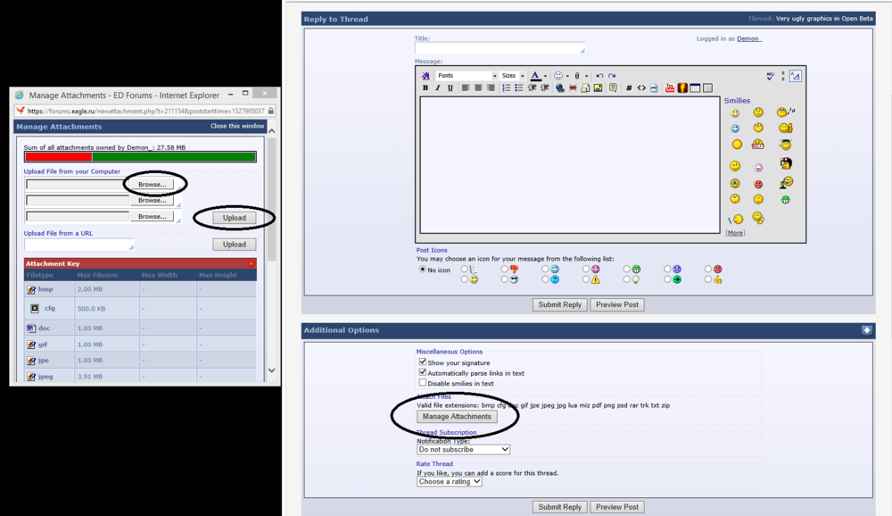Click Preview Post below the message box
Image resolution: width=892 pixels, height=516 pixels.
pyautogui.click(x=617, y=304)
